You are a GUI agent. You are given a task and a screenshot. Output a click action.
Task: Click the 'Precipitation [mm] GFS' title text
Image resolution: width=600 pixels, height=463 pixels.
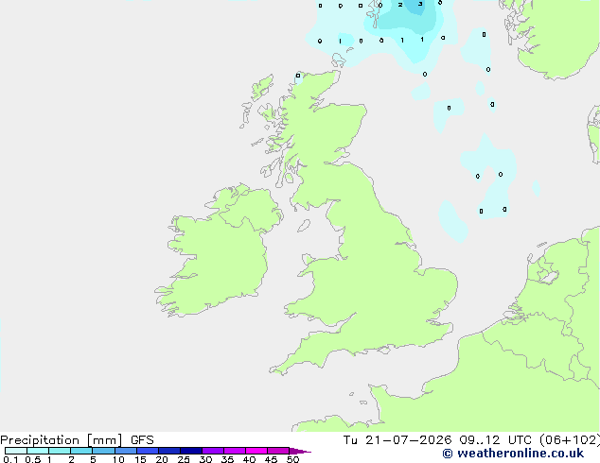click(x=77, y=440)
